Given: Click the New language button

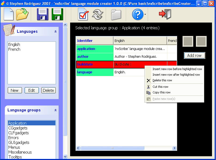Looking at the screenshot, I should click(x=15, y=90).
